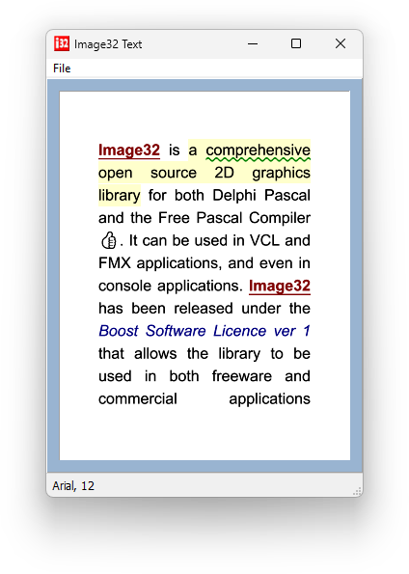Minimize the Image32 Text window

[x=253, y=43]
